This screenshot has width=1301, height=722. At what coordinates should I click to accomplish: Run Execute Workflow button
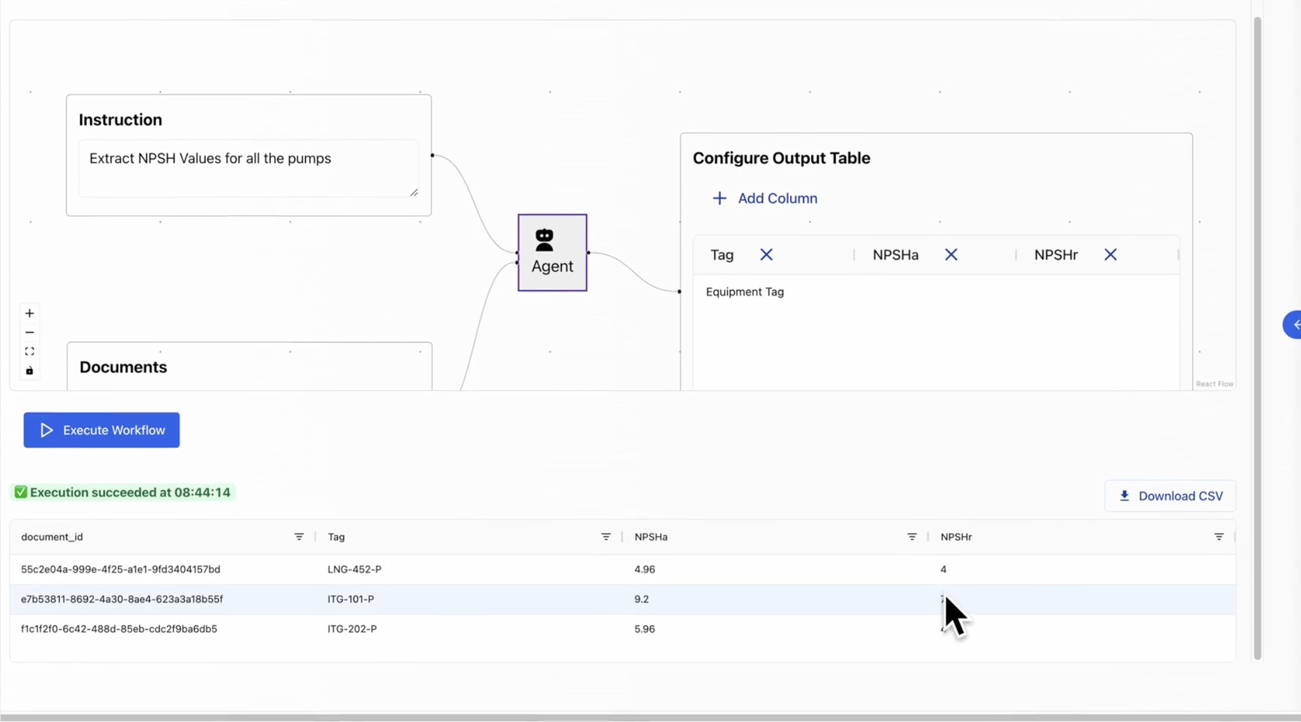tap(102, 430)
